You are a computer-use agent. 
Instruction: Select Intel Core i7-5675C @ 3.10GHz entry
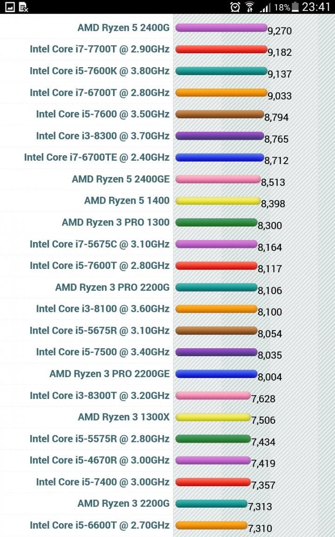[100, 244]
